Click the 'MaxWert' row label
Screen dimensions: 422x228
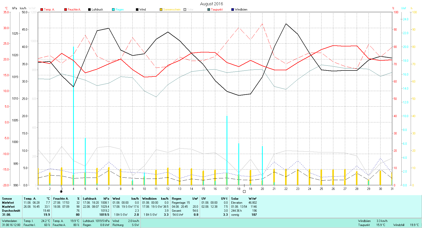[8, 207]
